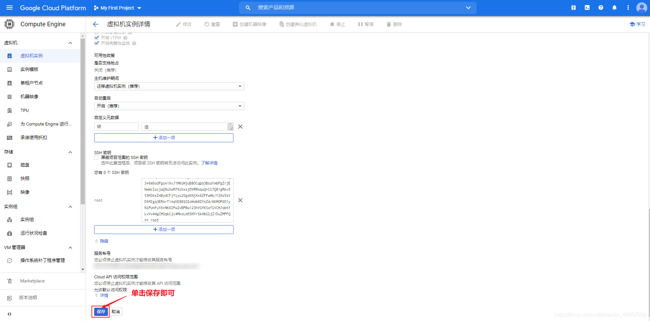Open 单租户节点 in the sidebar
Image resolution: width=650 pixels, height=321 pixels.
(x=40, y=83)
